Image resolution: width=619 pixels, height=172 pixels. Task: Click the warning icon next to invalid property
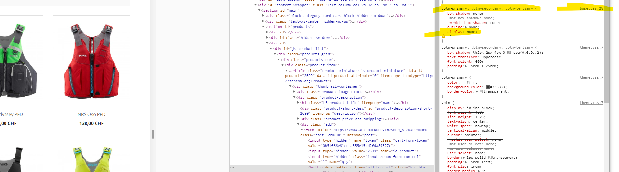pos(444,36)
